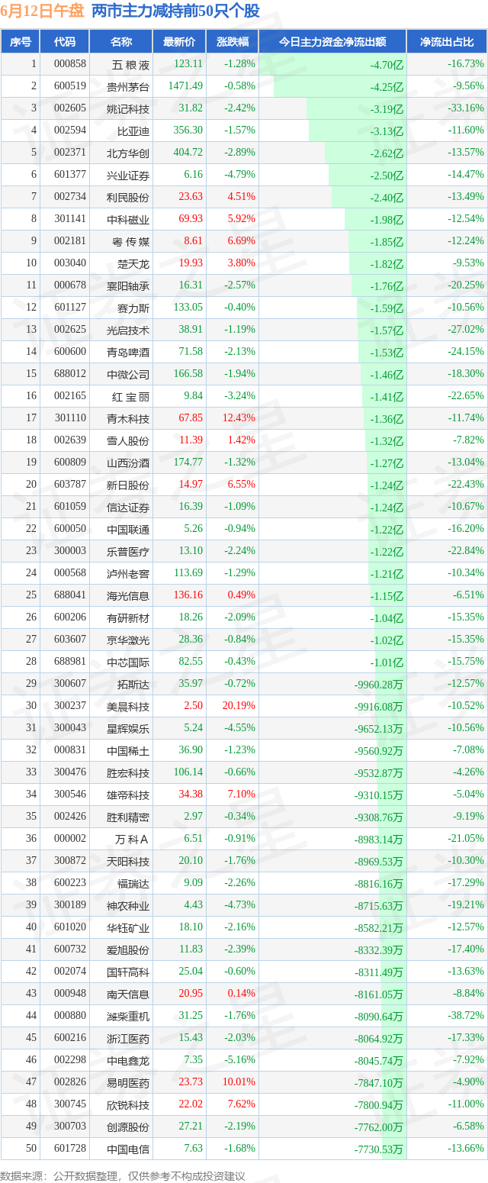Image resolution: width=488 pixels, height=1183 pixels.
Task: Click change percentage 4.51%
Action: [x=241, y=197]
